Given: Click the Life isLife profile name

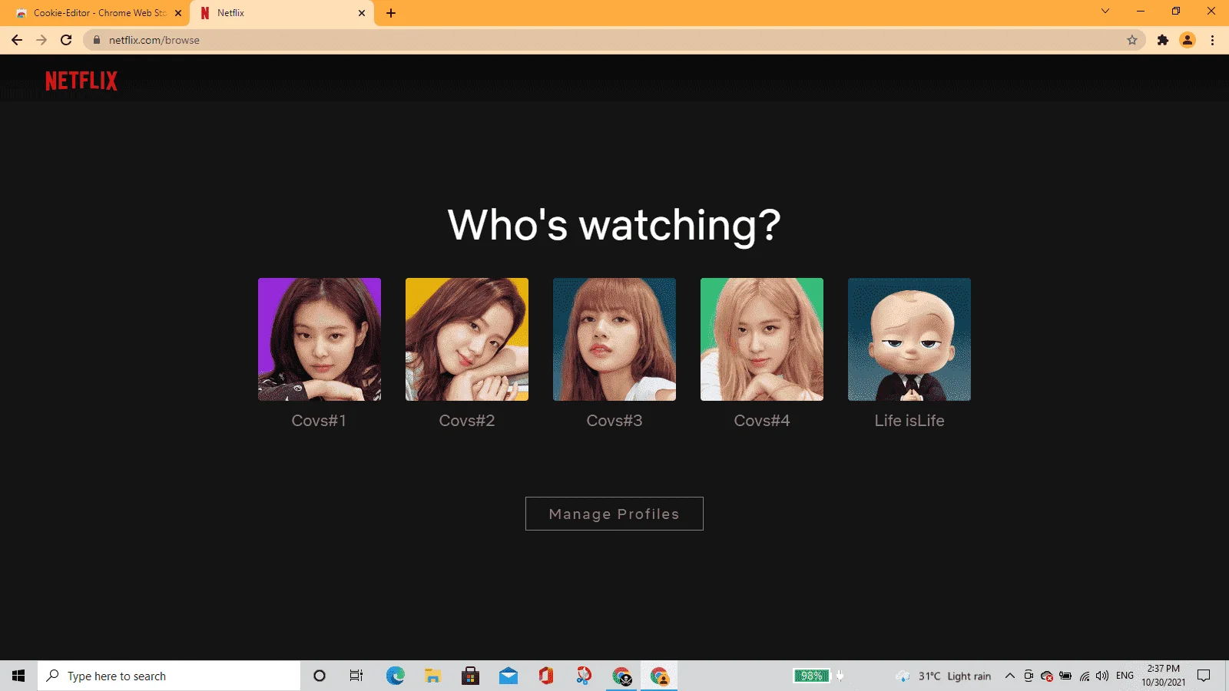Looking at the screenshot, I should (909, 421).
